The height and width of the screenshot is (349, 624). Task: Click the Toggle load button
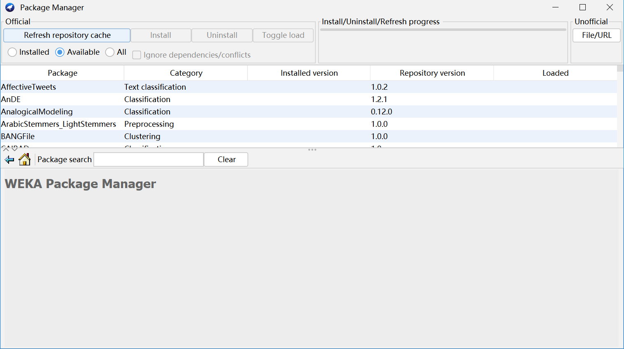coord(283,35)
